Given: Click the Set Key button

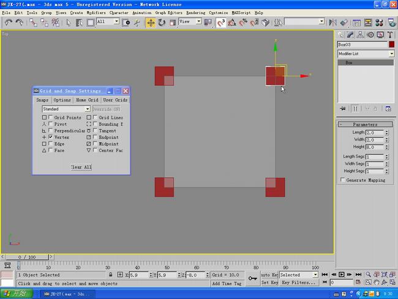Looking at the screenshot, I should [x=269, y=282].
